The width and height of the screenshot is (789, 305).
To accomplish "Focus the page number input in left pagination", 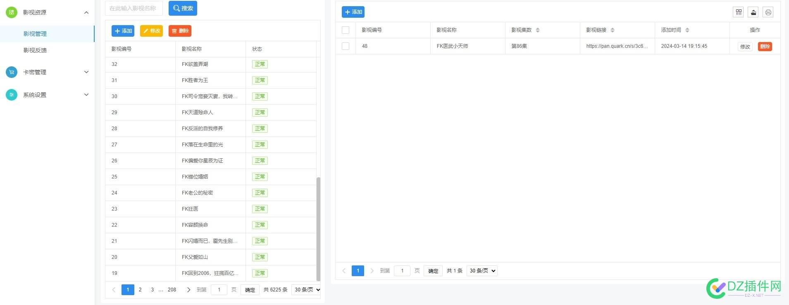I will coord(219,290).
